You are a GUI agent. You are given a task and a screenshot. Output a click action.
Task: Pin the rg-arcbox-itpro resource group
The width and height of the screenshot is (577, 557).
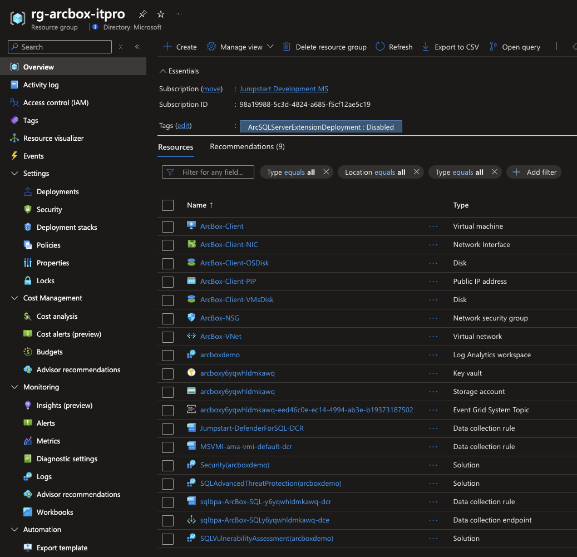tap(143, 14)
